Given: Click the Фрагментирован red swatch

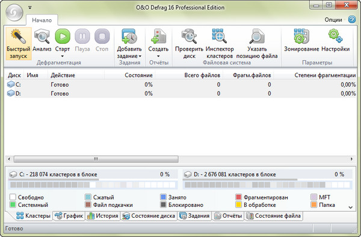Looking at the screenshot, I should 238,197.
